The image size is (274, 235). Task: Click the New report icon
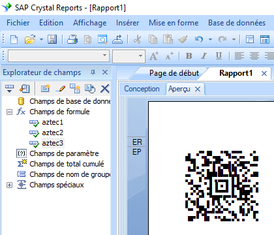tap(14, 40)
